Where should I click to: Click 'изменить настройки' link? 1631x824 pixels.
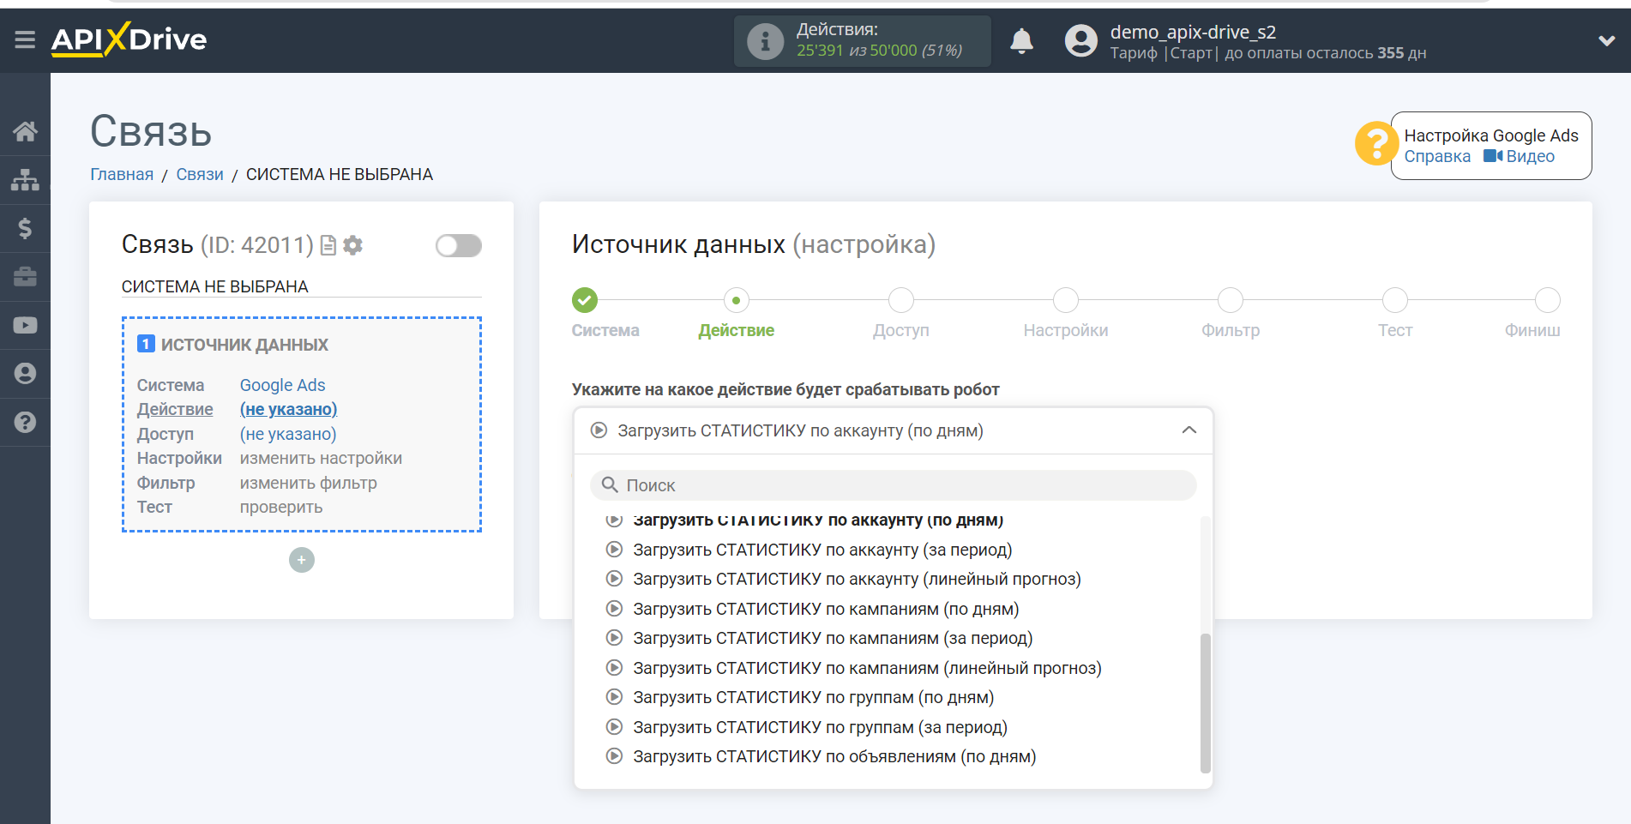[321, 458]
